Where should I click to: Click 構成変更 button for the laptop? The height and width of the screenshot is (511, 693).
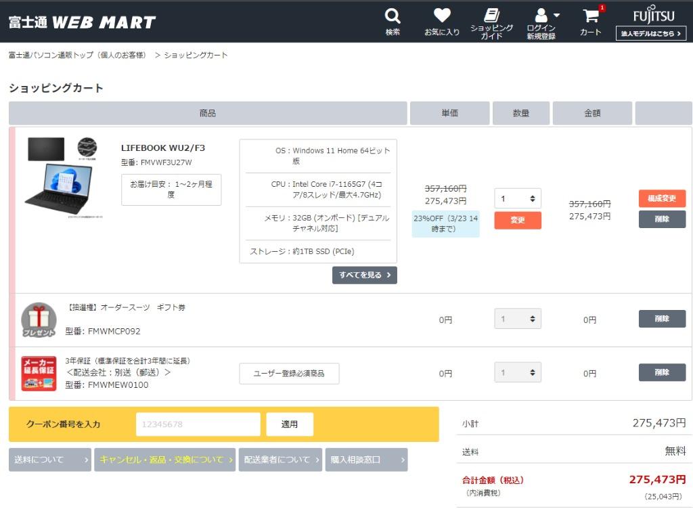tap(661, 198)
